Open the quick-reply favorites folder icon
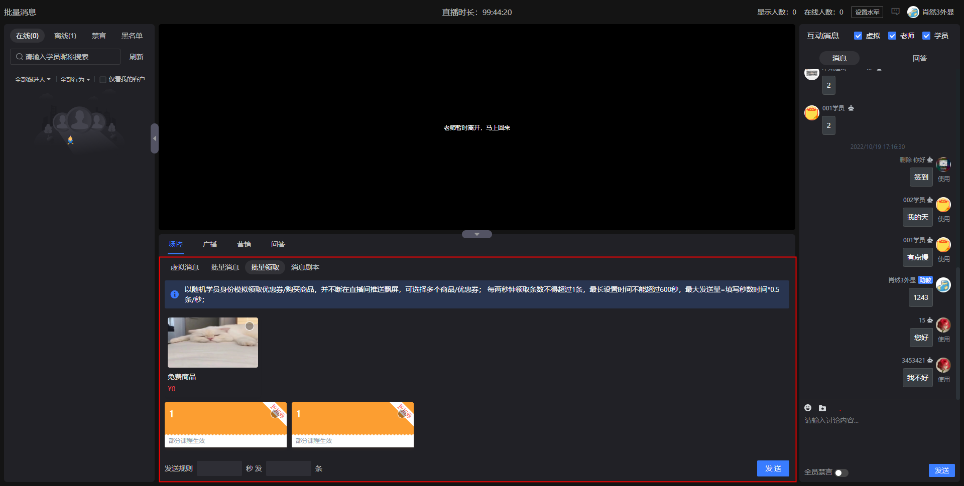Image resolution: width=964 pixels, height=486 pixels. pyautogui.click(x=822, y=408)
